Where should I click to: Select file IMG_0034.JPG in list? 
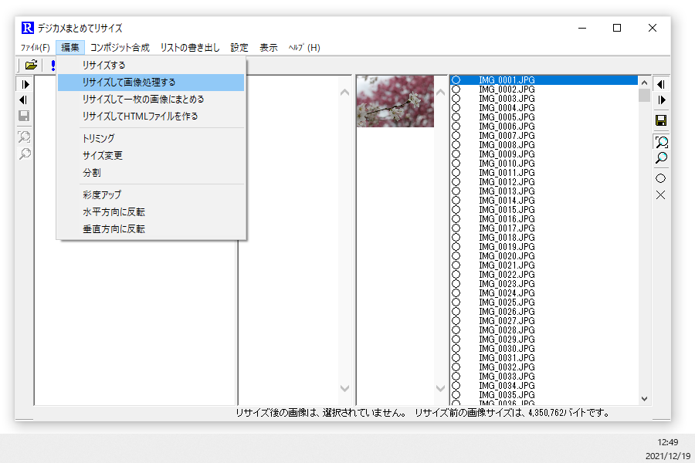pos(507,386)
